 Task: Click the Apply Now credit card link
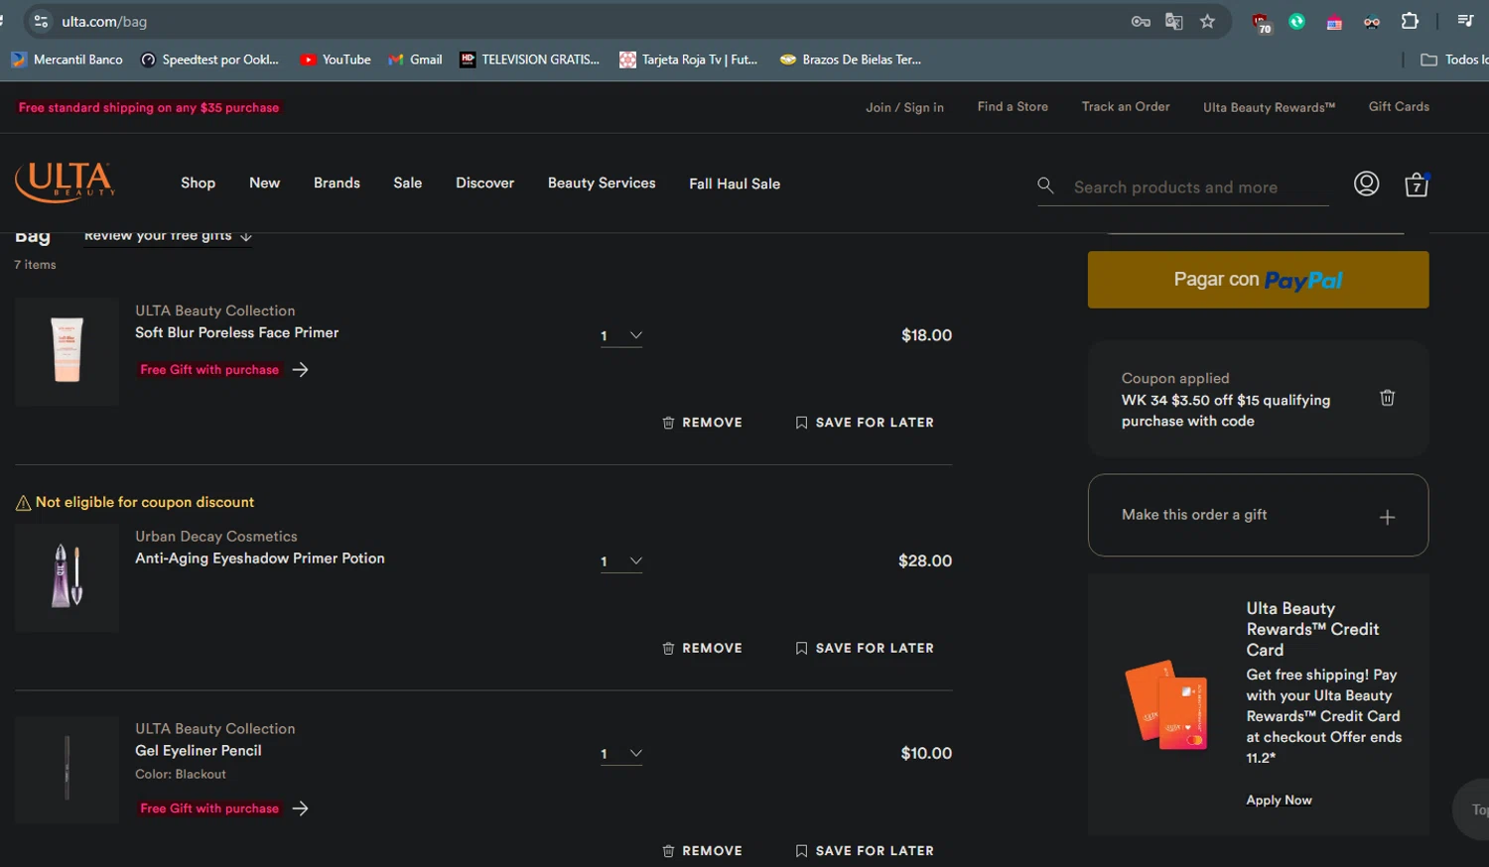(x=1279, y=801)
